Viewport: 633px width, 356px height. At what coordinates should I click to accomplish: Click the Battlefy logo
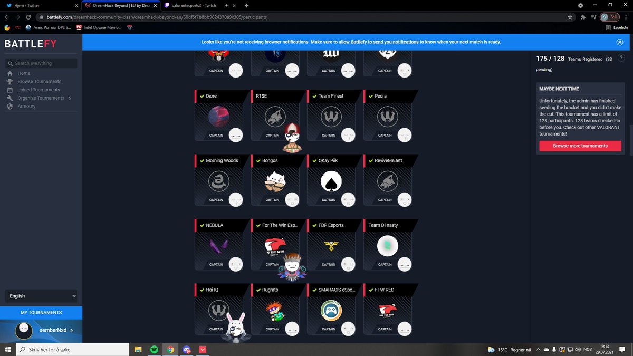pyautogui.click(x=30, y=44)
